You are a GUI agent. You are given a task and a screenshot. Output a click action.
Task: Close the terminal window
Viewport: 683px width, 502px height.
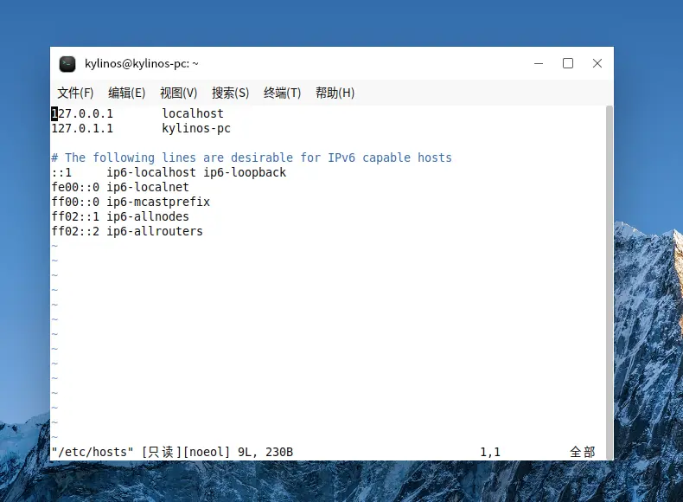tap(597, 64)
